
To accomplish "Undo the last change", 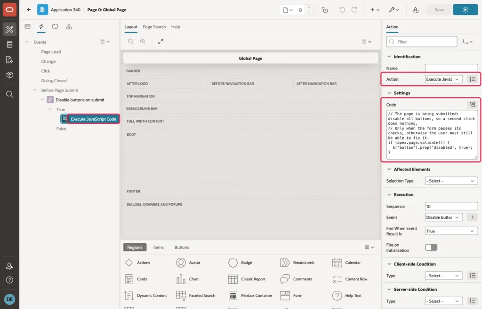I will coord(342,10).
